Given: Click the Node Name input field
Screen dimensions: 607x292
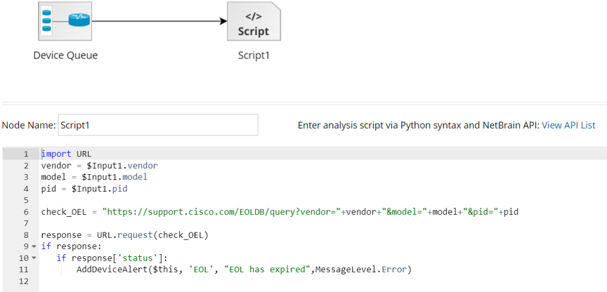Looking at the screenshot, I should click(158, 125).
